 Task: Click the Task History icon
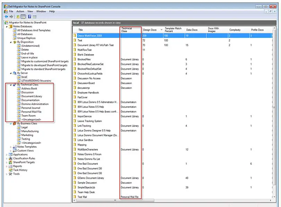10,170
